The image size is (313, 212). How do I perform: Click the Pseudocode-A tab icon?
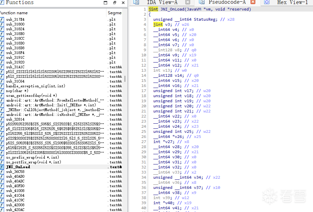click(x=202, y=2)
